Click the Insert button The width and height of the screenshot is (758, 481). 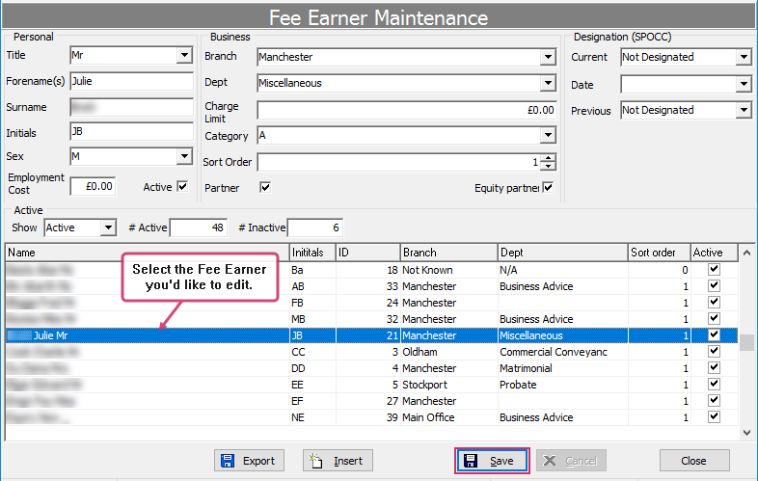(x=338, y=461)
